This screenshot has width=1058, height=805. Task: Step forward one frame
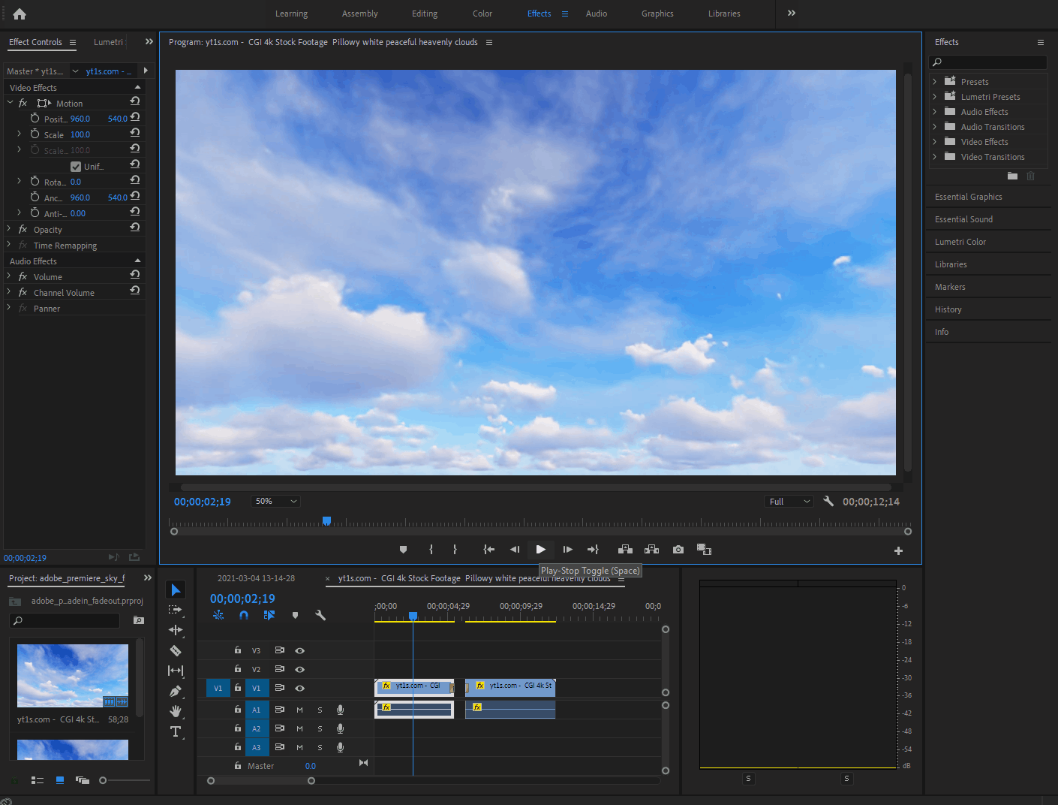[x=567, y=550]
